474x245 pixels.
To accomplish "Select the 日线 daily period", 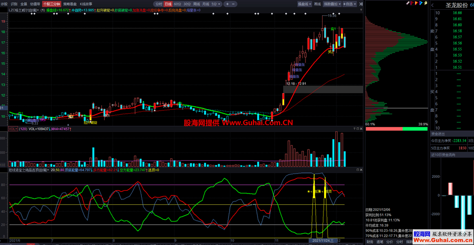I will point(168,4).
